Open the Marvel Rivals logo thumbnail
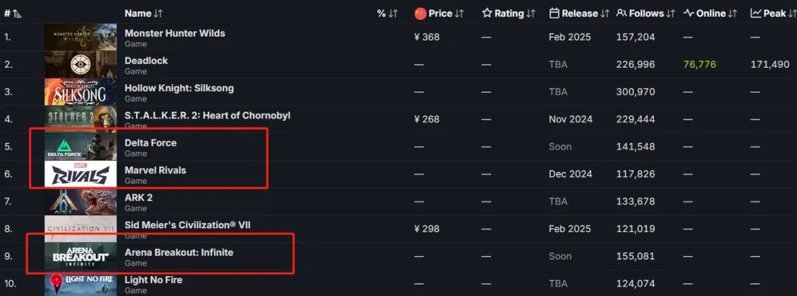This screenshot has width=797, height=296. [x=80, y=175]
